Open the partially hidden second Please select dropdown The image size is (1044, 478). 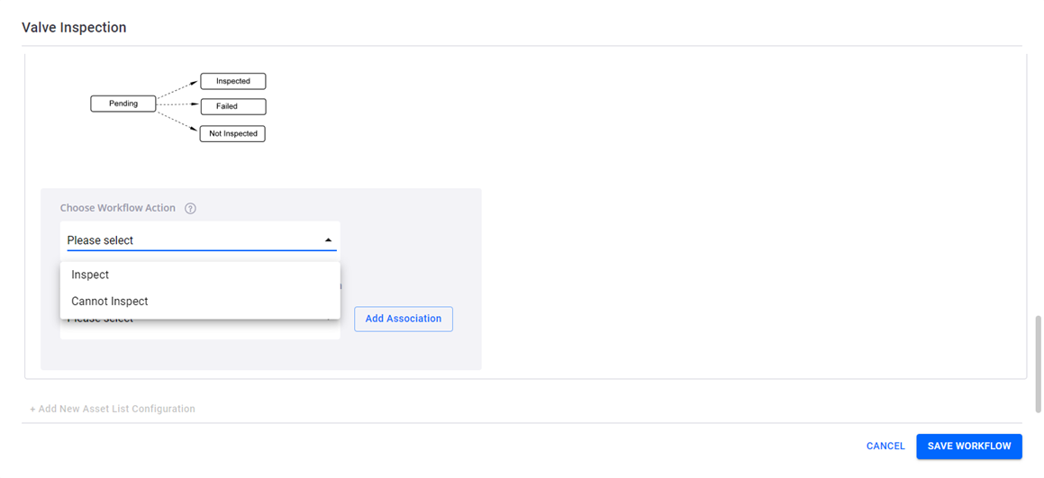(x=200, y=328)
